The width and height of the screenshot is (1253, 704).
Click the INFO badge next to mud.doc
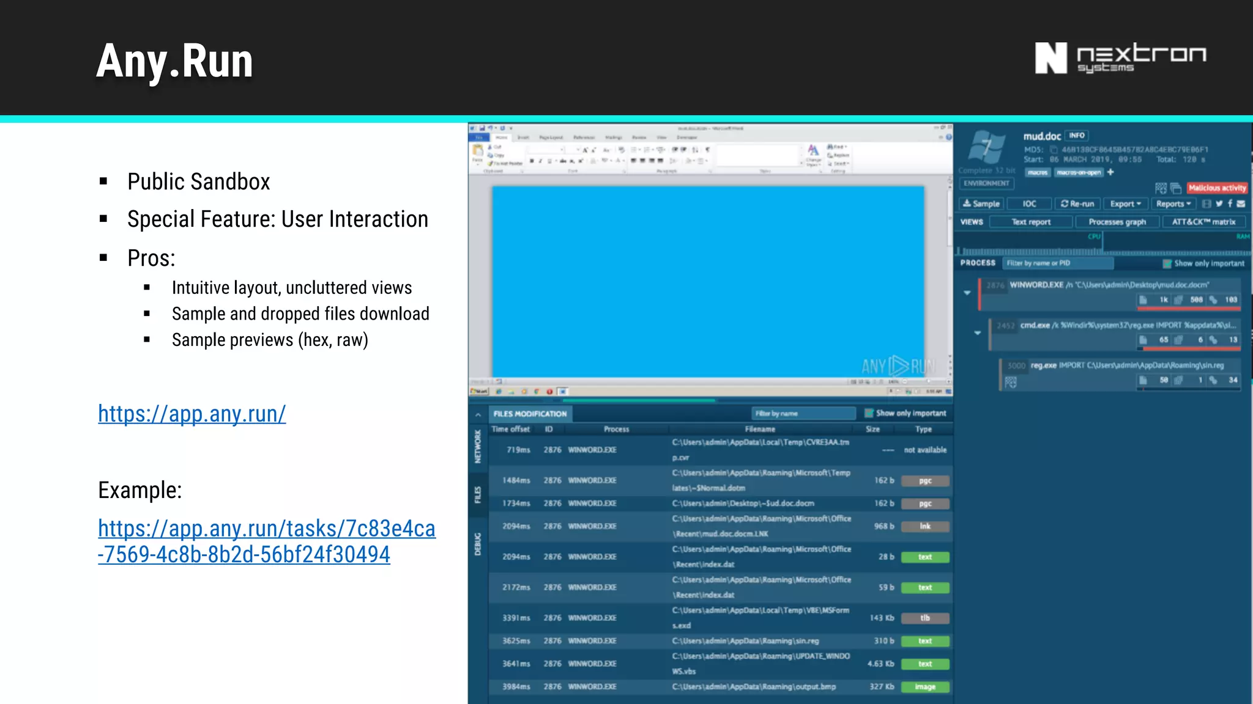[x=1077, y=136]
